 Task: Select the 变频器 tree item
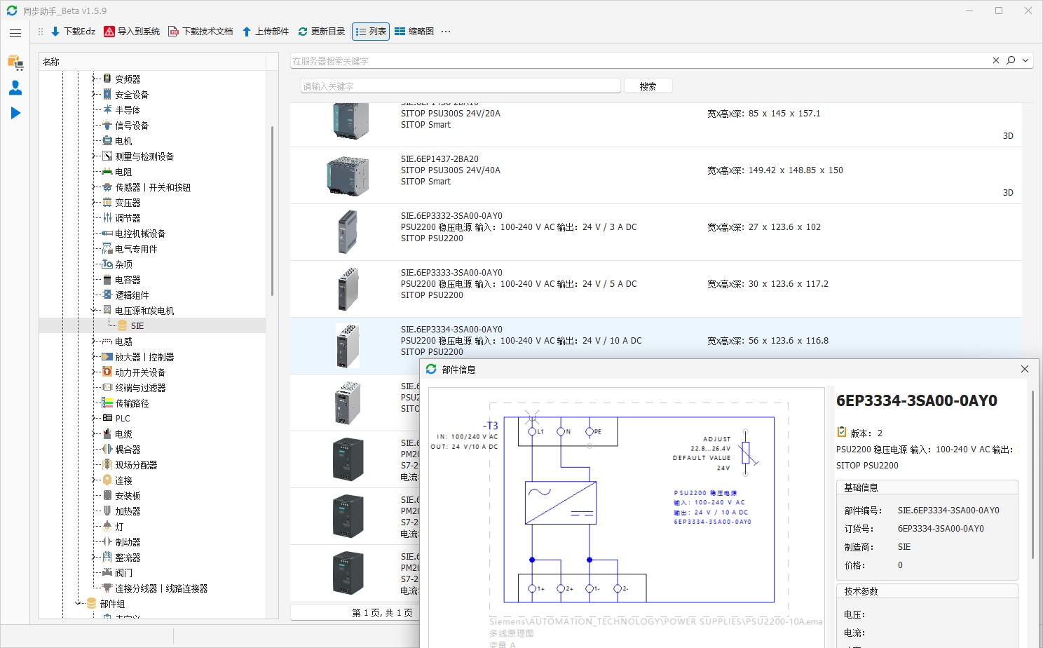128,79
